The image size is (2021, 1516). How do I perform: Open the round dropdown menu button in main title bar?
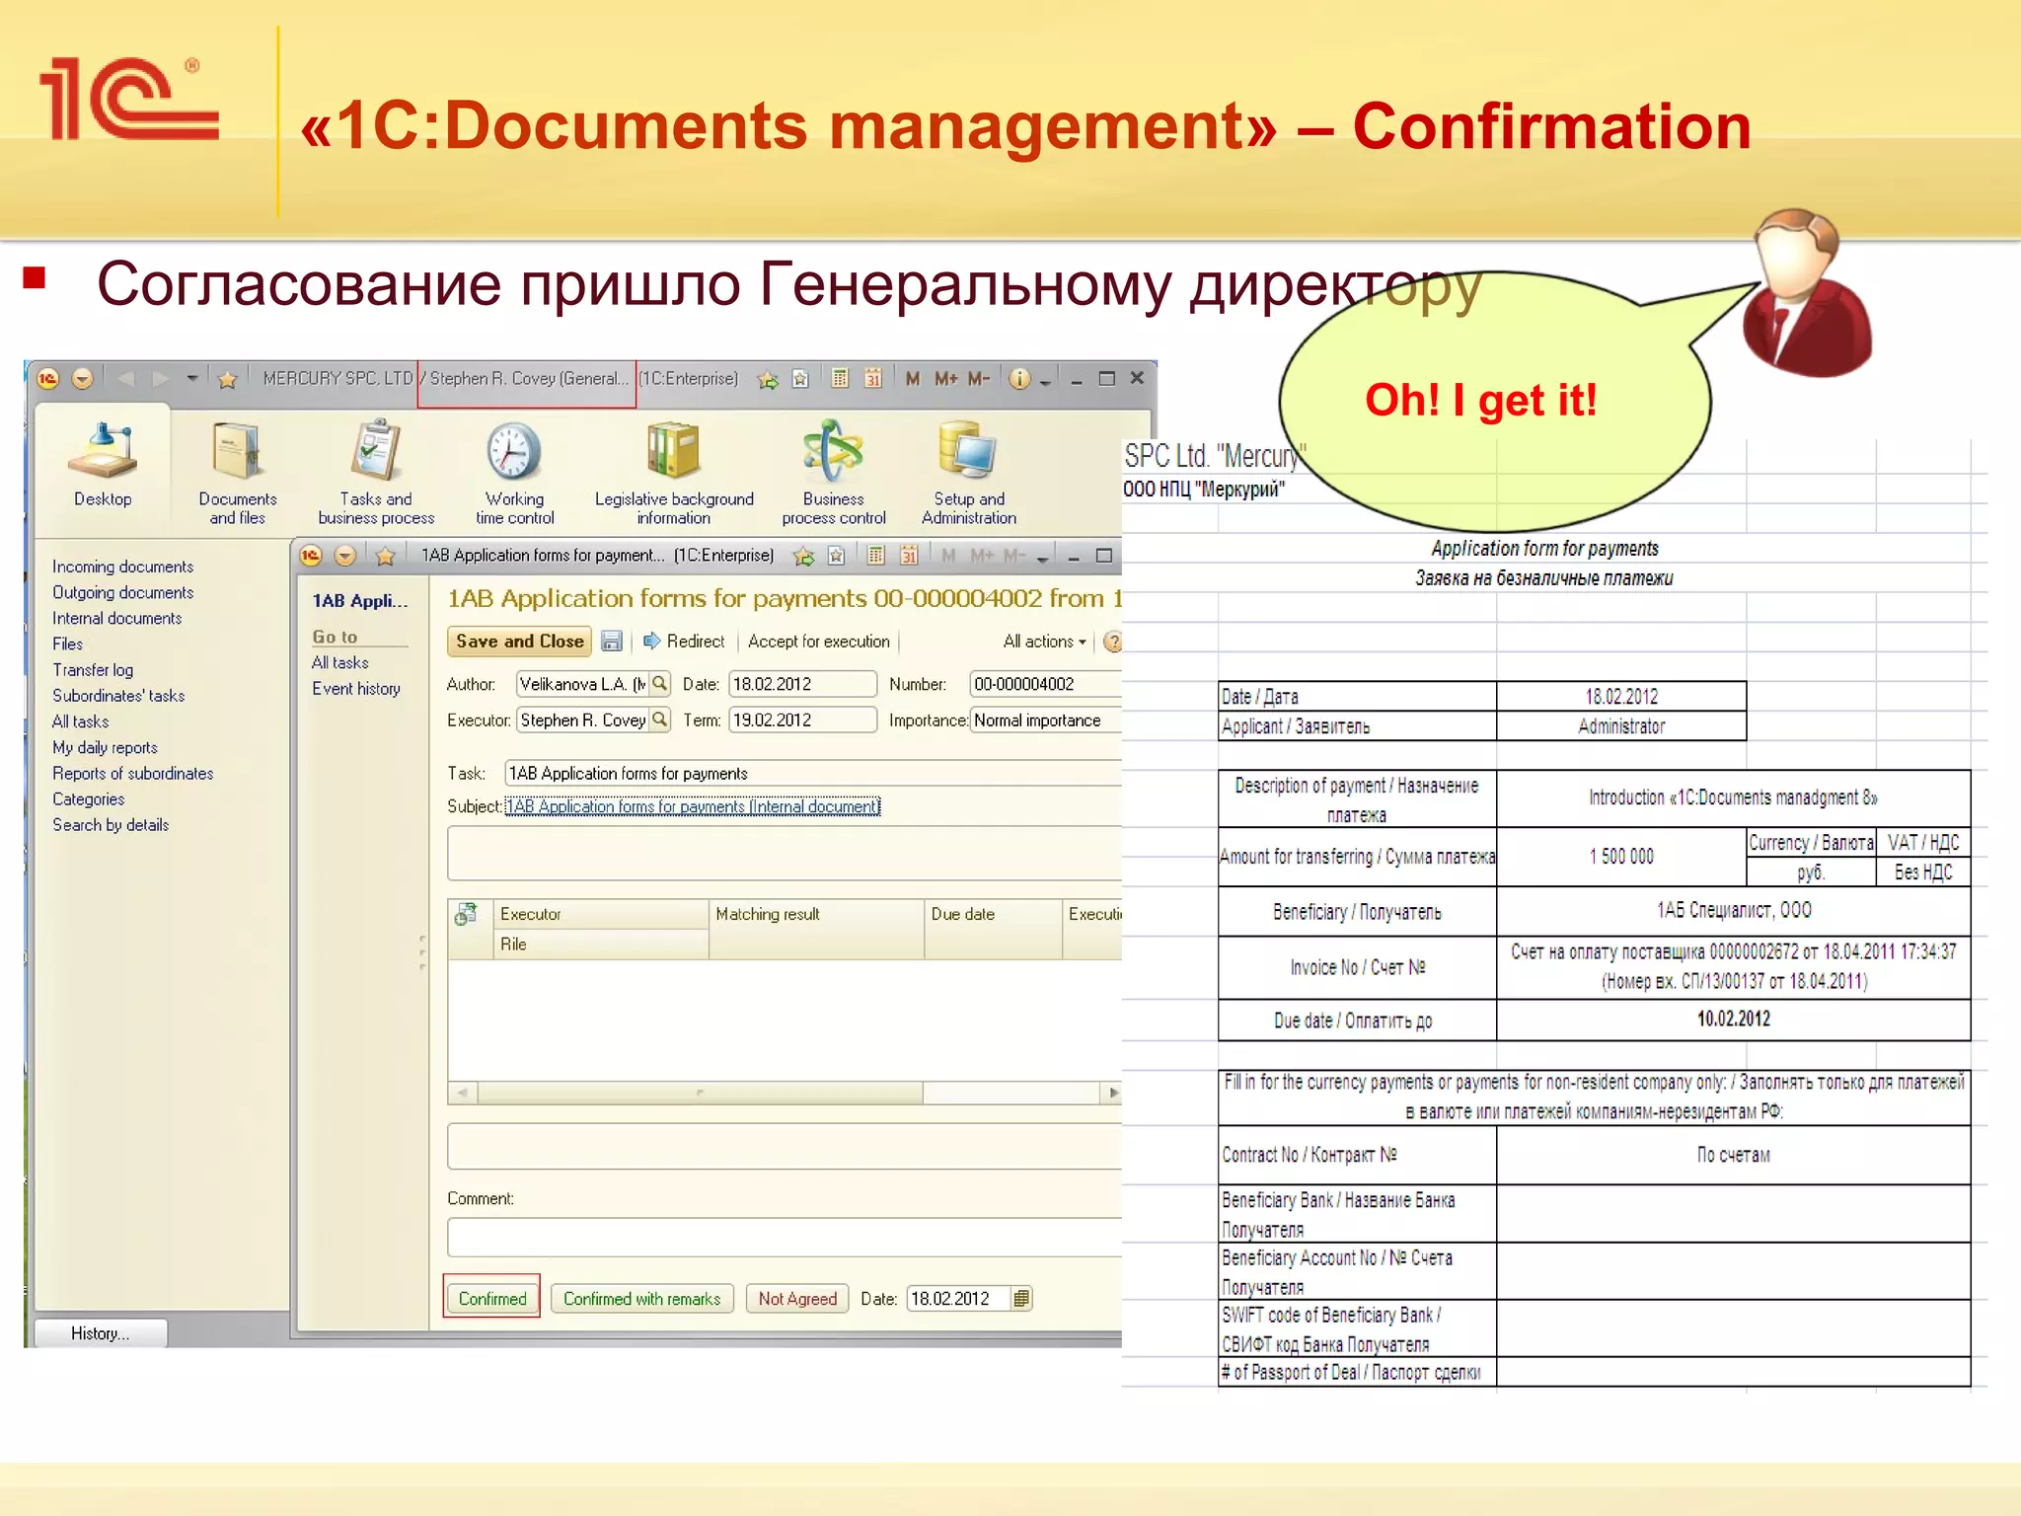(x=83, y=378)
